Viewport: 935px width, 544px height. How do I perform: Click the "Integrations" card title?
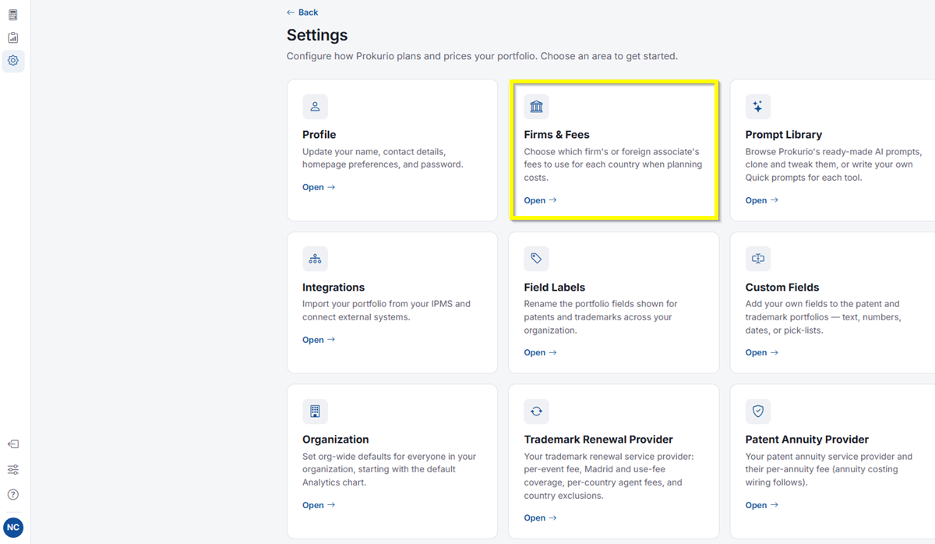(333, 288)
